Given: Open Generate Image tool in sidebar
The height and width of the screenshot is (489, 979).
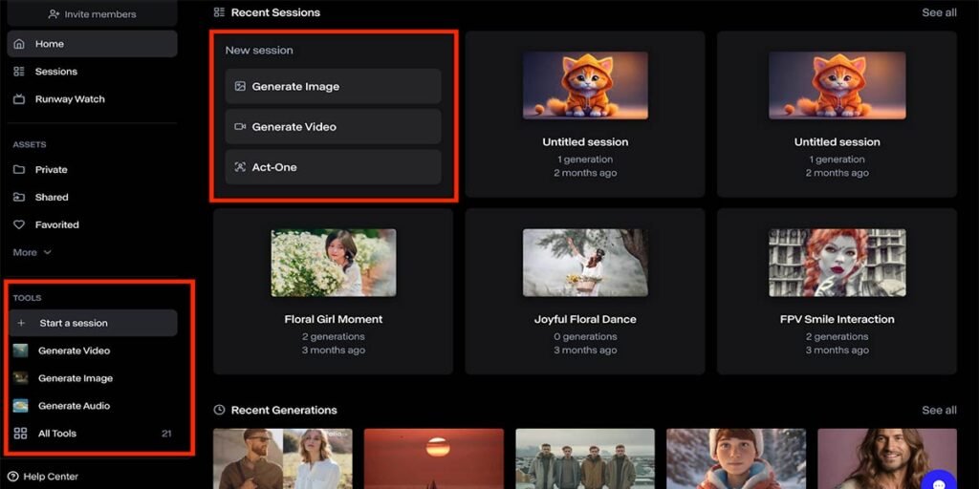Looking at the screenshot, I should (x=93, y=378).
